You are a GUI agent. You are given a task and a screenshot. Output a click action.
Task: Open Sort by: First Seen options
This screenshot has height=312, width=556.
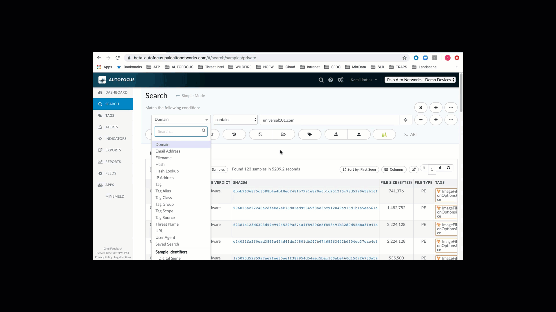pyautogui.click(x=359, y=170)
